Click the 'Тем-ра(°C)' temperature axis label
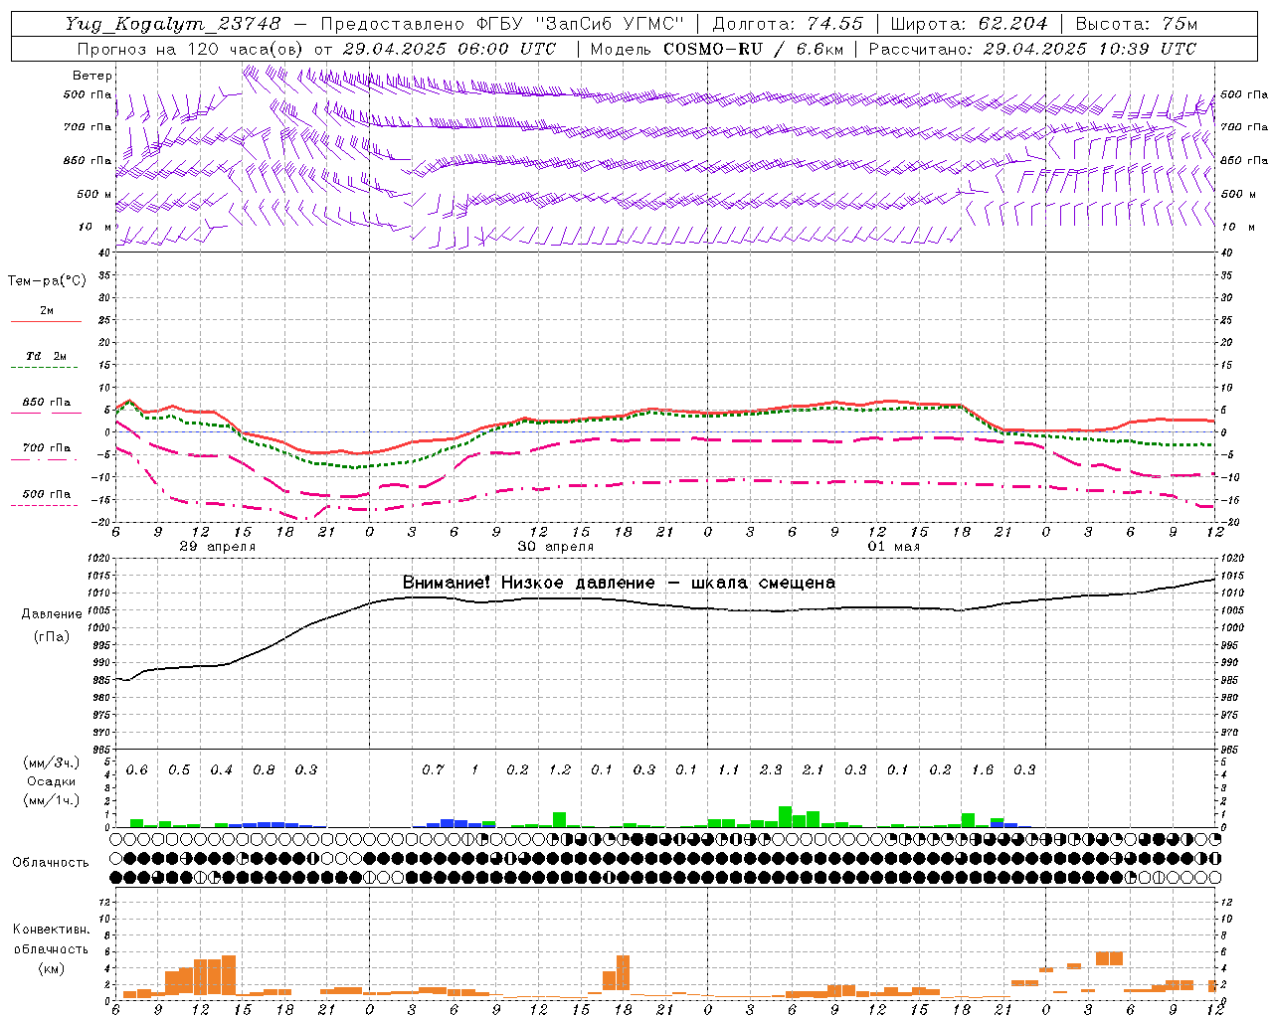Screen dimensions: 1273x1018 coord(47,281)
